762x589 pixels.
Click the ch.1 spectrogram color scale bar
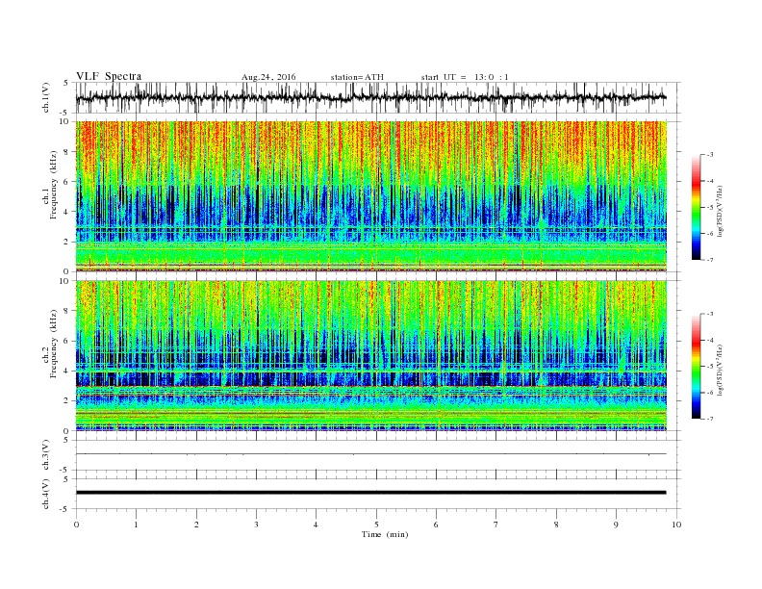point(697,207)
